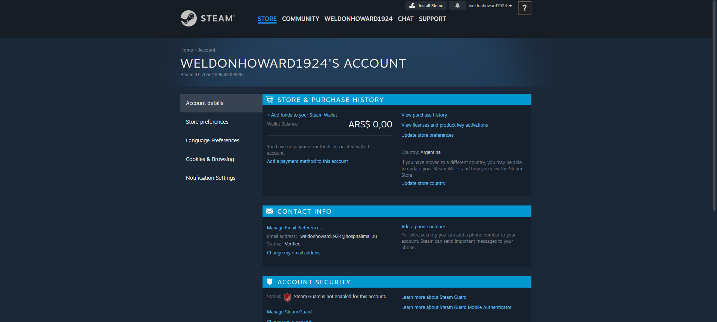Select Store preferences in sidebar
The height and width of the screenshot is (322, 717).
(x=221, y=122)
